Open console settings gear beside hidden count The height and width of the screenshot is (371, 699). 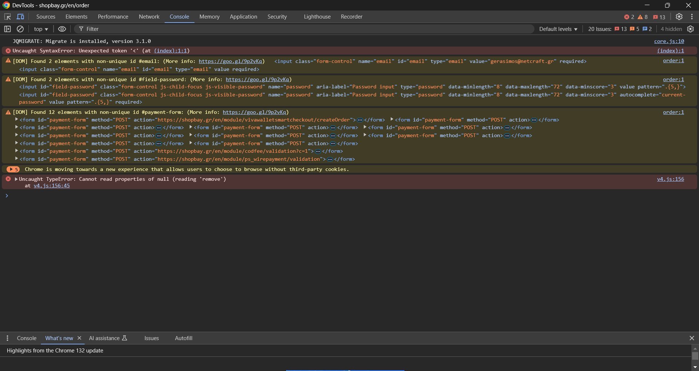pyautogui.click(x=690, y=29)
